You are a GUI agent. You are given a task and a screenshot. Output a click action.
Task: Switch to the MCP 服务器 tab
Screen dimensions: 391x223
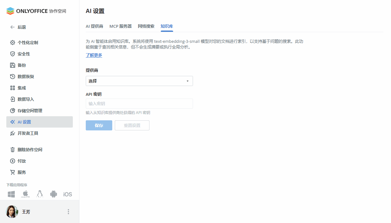pos(121,26)
